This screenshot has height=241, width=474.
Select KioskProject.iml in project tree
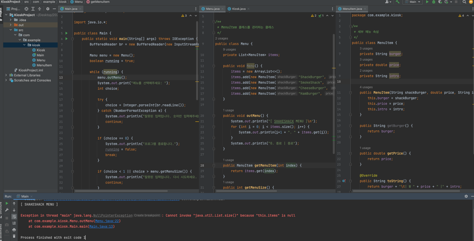[x=31, y=70]
